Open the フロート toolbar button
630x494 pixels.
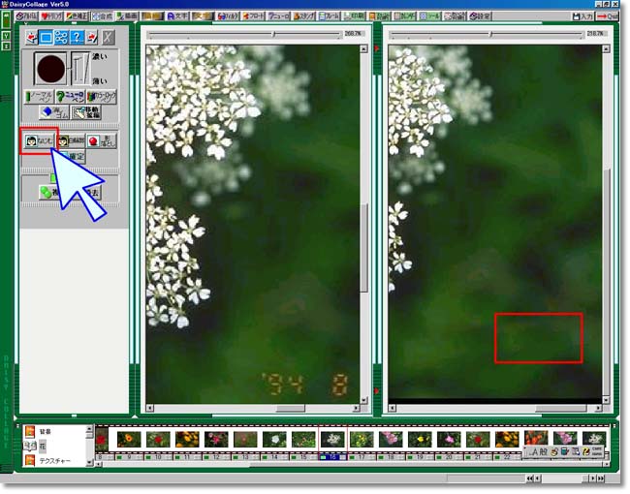tap(253, 16)
